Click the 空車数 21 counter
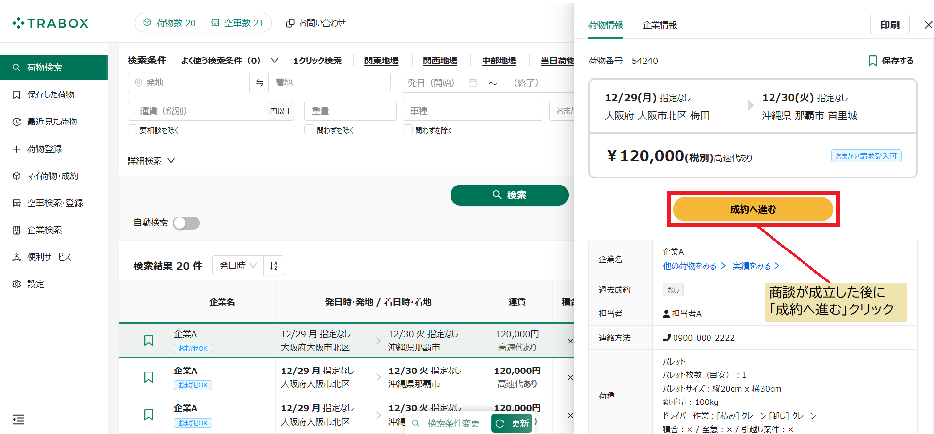 click(x=237, y=23)
